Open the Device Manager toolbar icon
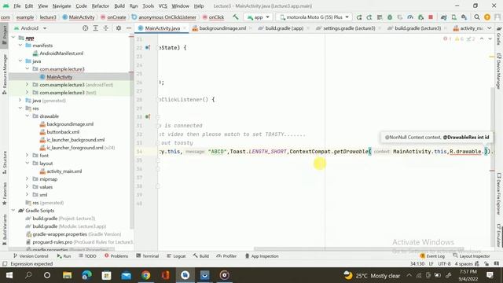This screenshot has width=503, height=283. pyautogui.click(x=454, y=17)
